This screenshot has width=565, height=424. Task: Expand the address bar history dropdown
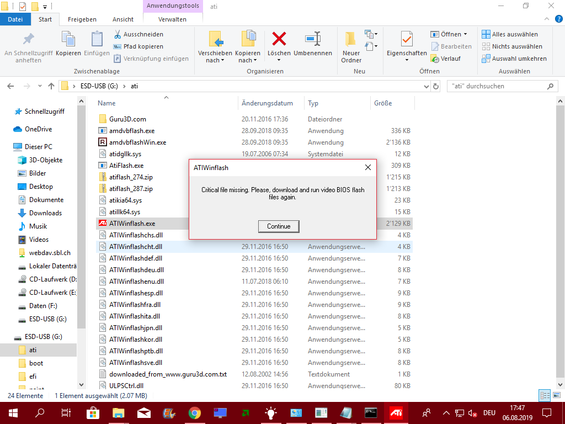(x=427, y=86)
